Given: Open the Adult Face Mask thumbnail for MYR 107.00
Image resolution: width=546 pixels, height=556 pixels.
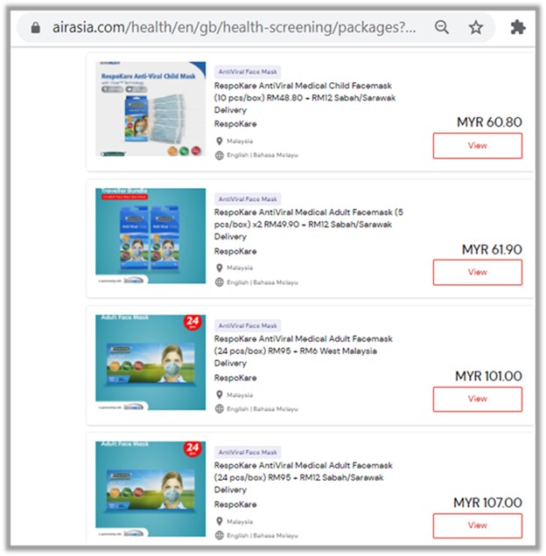Looking at the screenshot, I should (150, 489).
